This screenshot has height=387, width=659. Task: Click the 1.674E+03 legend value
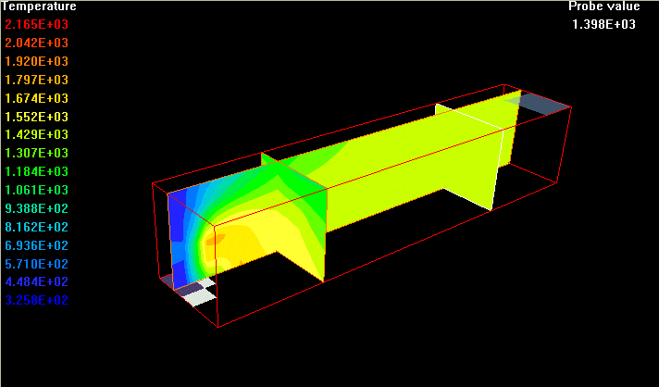[37, 98]
